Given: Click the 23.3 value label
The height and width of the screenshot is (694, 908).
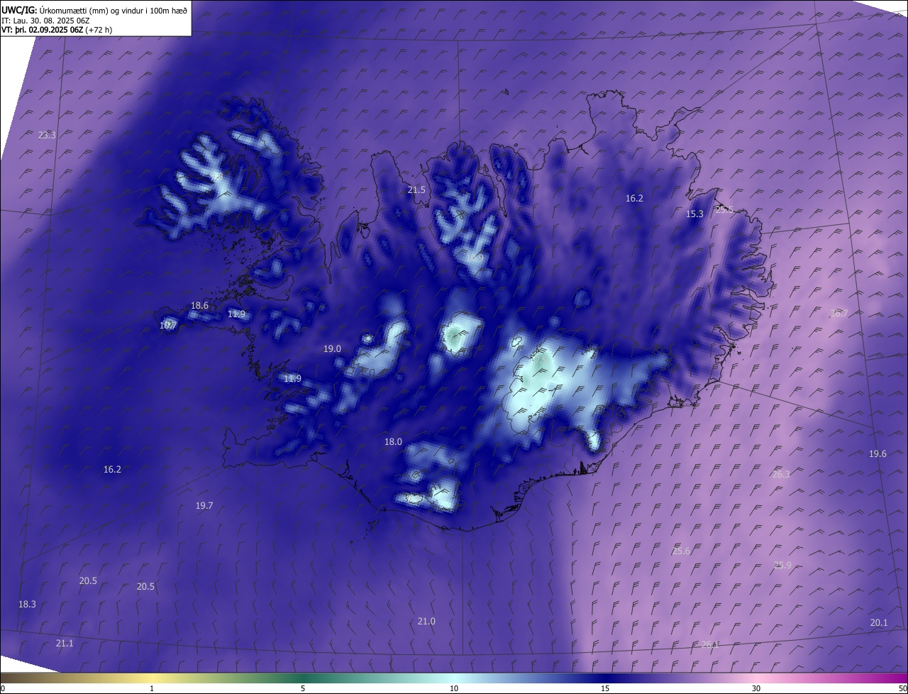Looking at the screenshot, I should pyautogui.click(x=47, y=135).
